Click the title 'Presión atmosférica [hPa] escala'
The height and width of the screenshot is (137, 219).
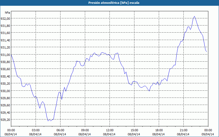pyautogui.click(x=114, y=3)
